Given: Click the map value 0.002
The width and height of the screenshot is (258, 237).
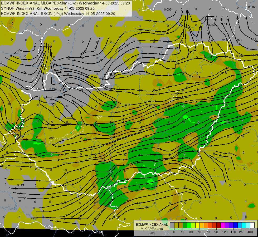Looking at the screenshot, I should pos(252,7).
